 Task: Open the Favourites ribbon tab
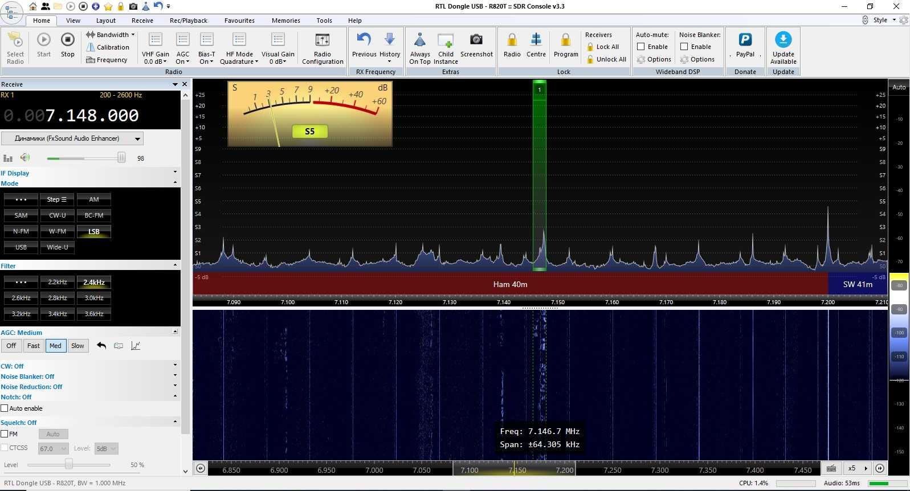[x=239, y=21]
